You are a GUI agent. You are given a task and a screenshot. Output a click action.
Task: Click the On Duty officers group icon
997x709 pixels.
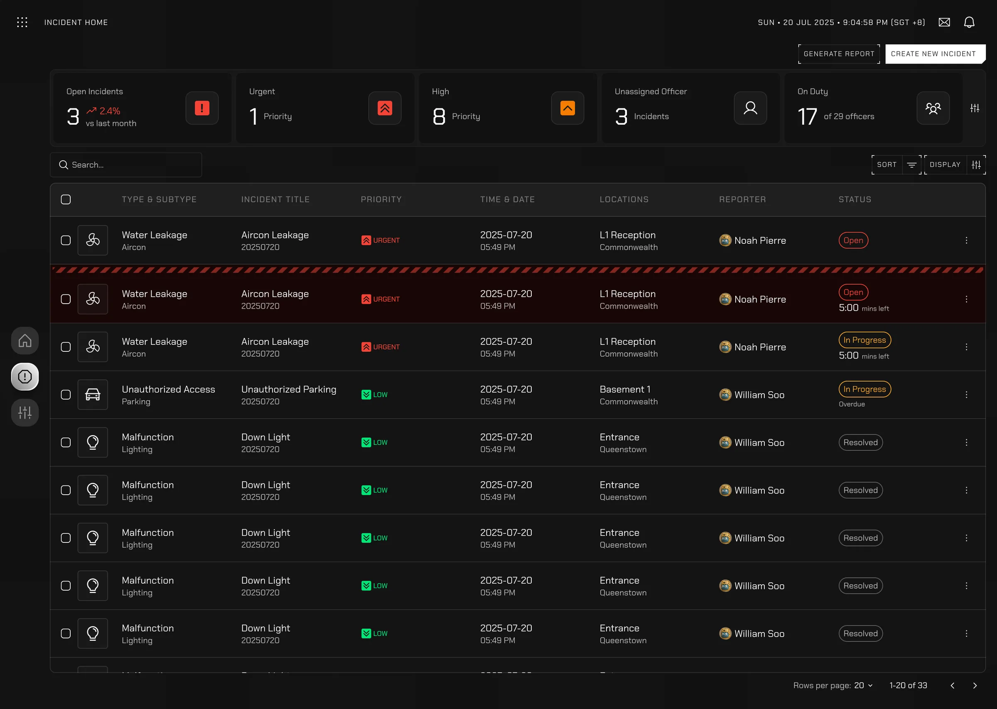(x=933, y=108)
